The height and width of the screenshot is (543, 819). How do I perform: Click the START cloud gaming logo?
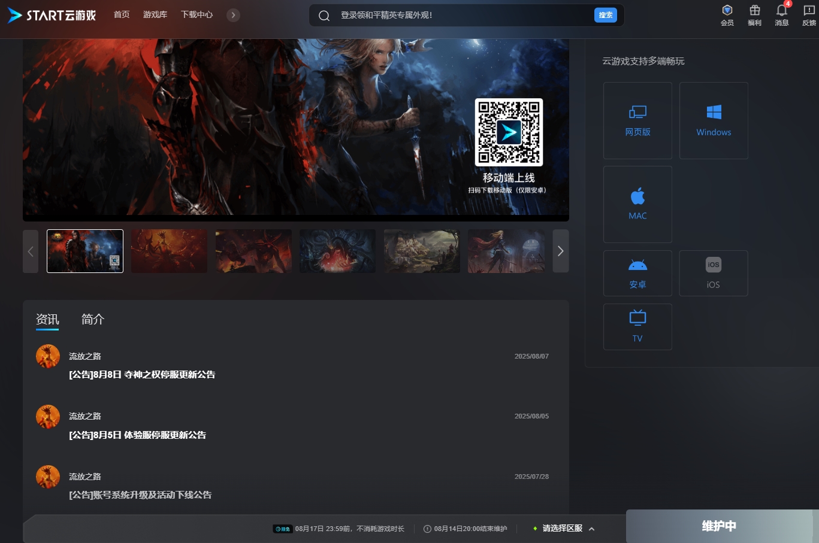[x=52, y=15]
